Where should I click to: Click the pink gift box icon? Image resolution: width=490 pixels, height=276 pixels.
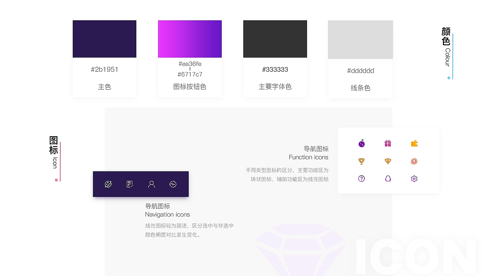click(x=388, y=143)
